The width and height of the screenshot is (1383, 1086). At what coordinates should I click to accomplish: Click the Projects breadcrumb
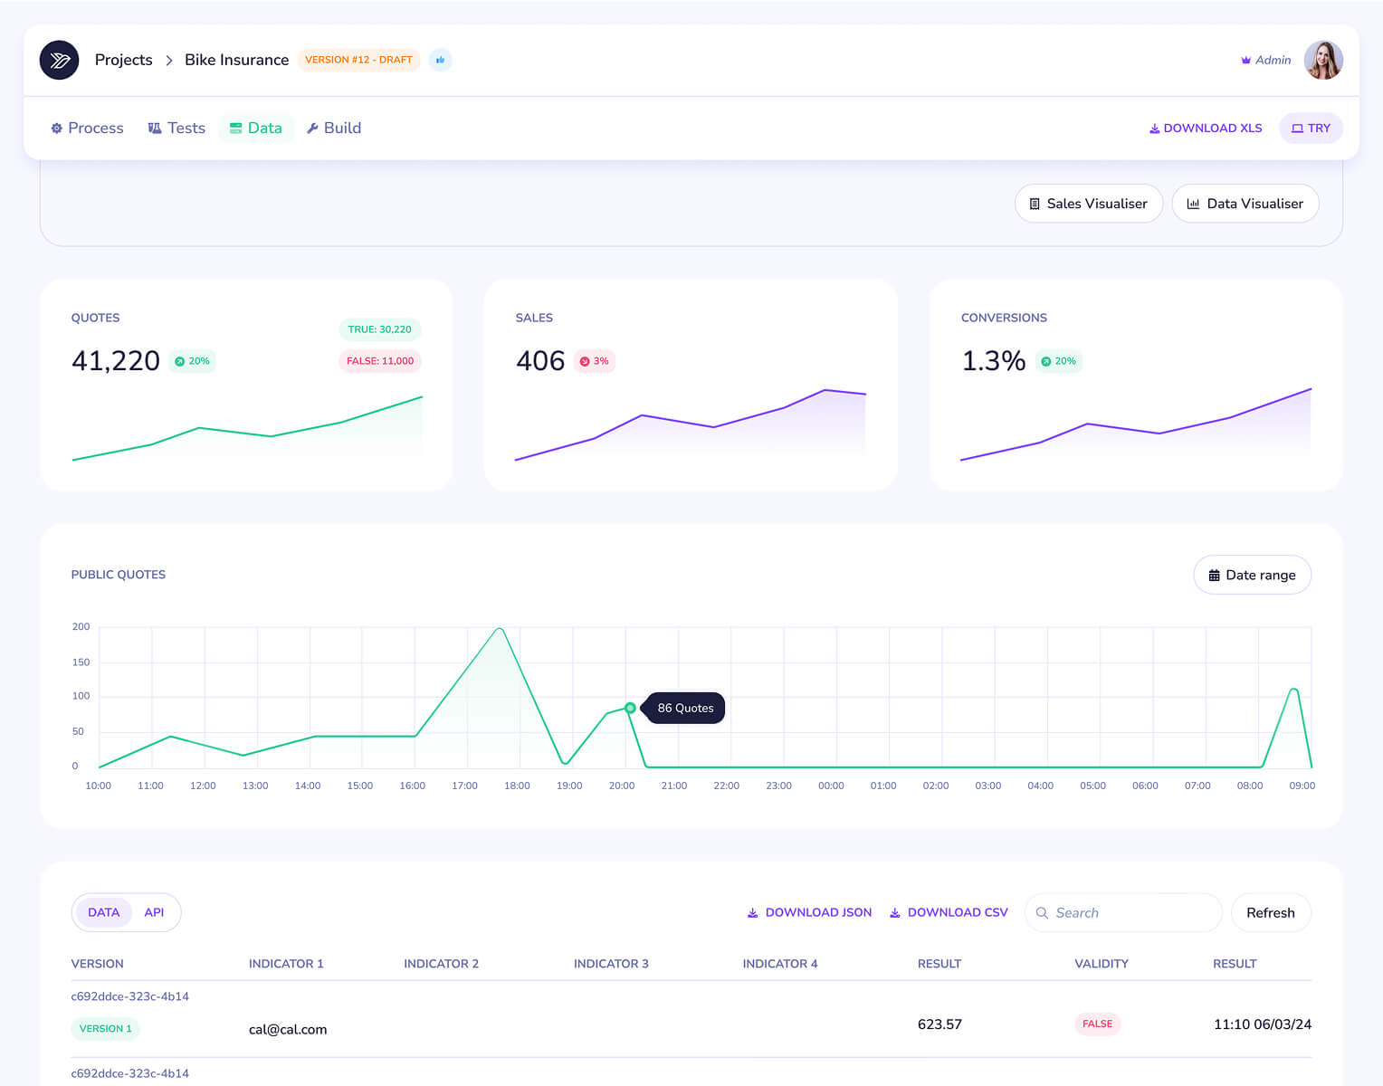click(124, 60)
